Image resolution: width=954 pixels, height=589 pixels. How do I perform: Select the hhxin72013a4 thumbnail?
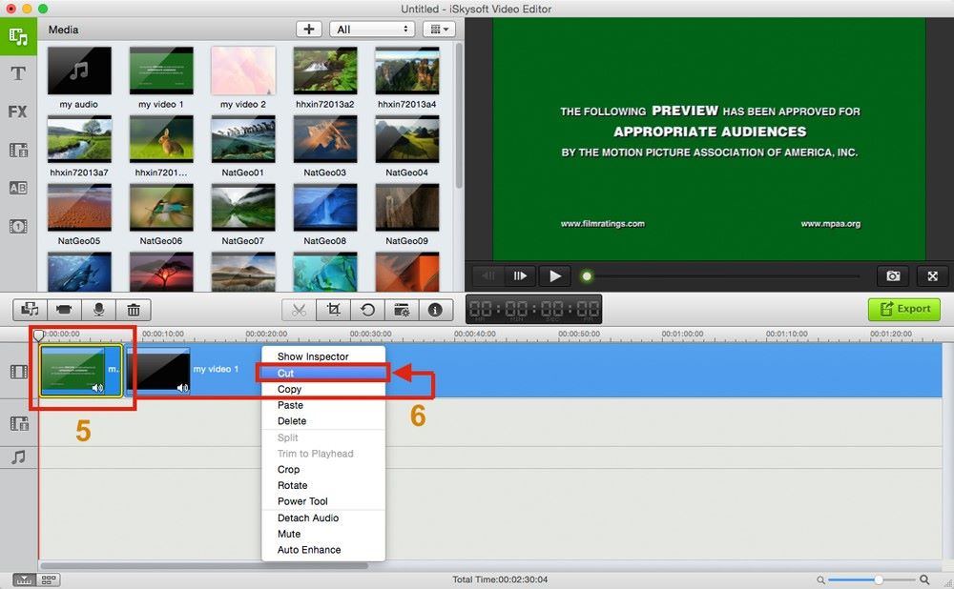[x=407, y=71]
